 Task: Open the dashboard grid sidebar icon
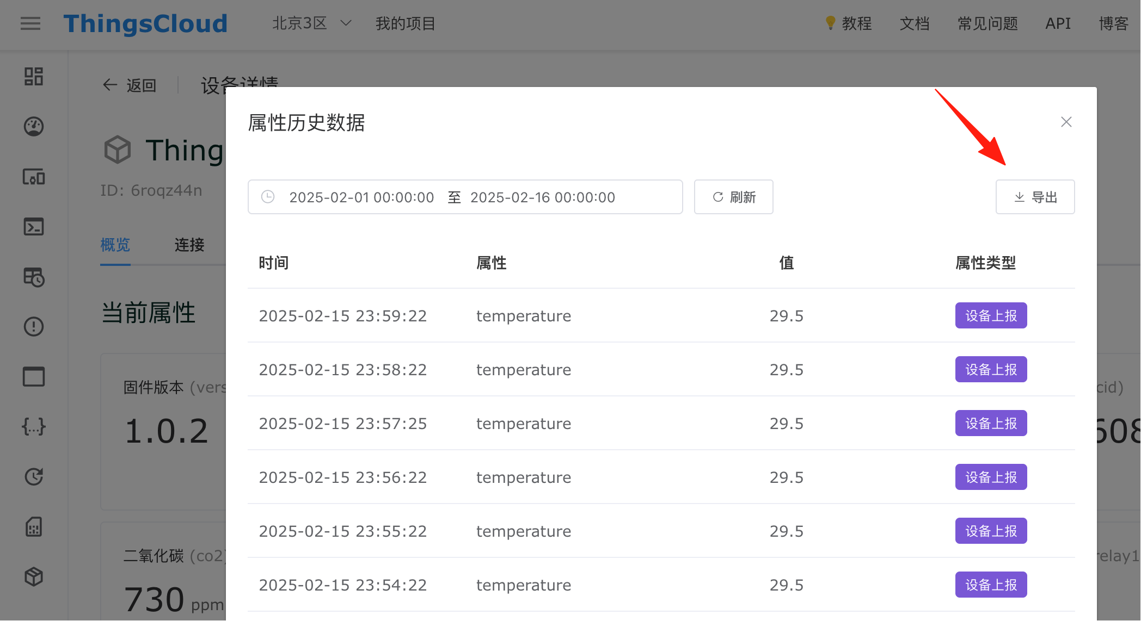(34, 76)
